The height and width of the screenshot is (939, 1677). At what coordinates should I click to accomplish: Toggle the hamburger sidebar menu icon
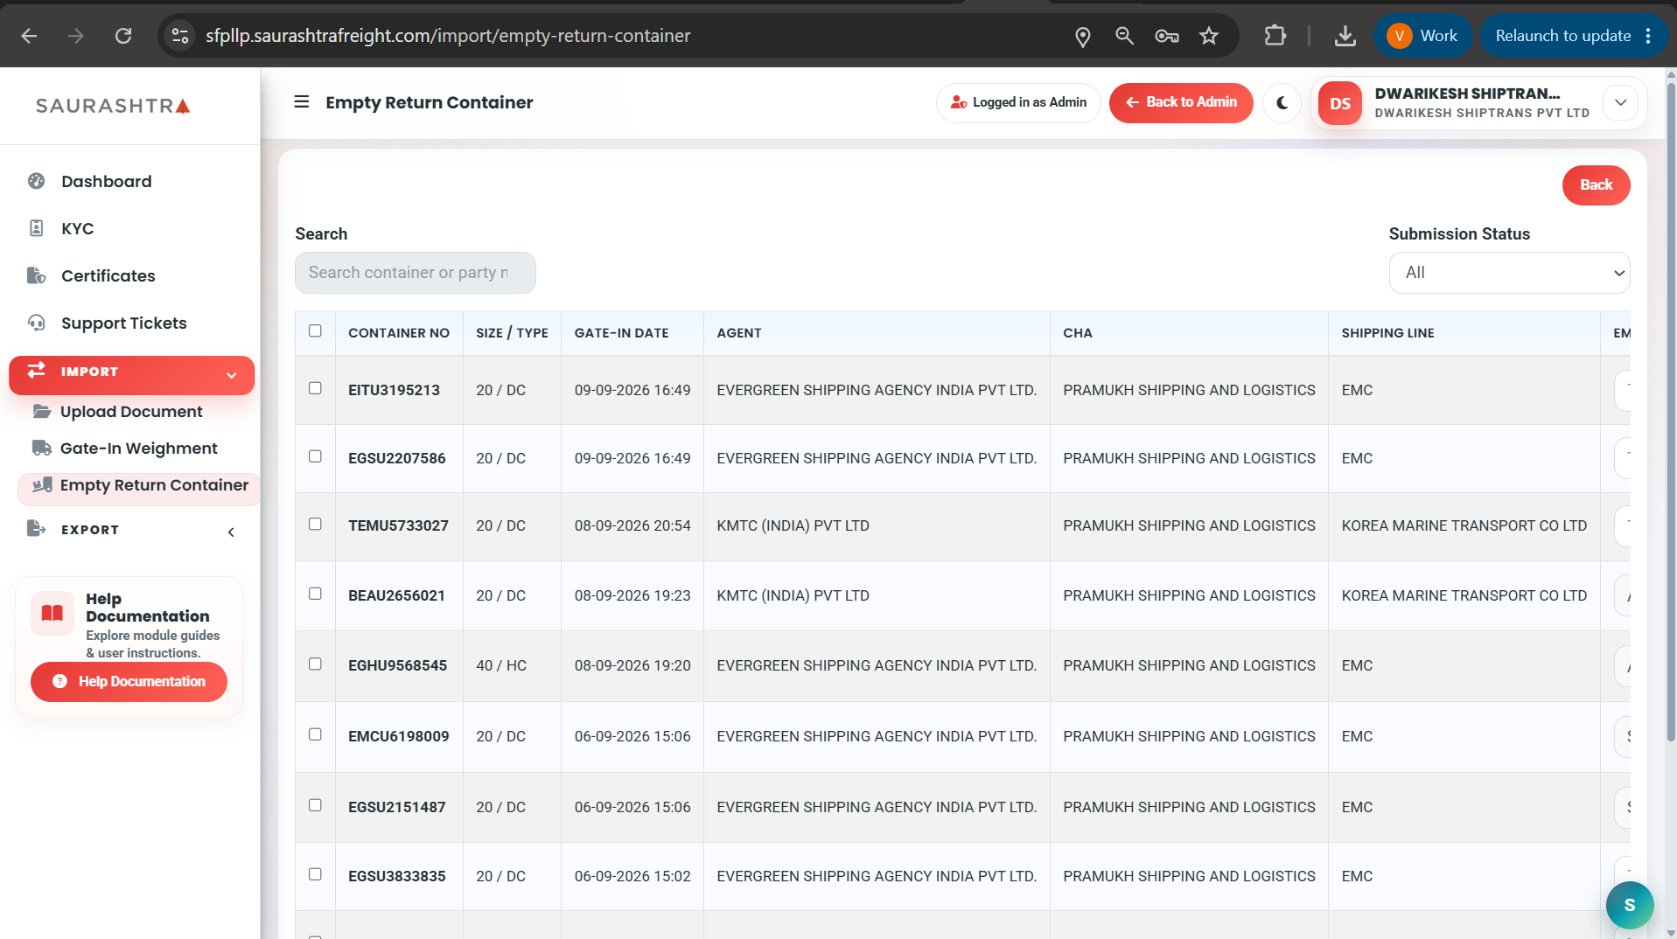[302, 102]
